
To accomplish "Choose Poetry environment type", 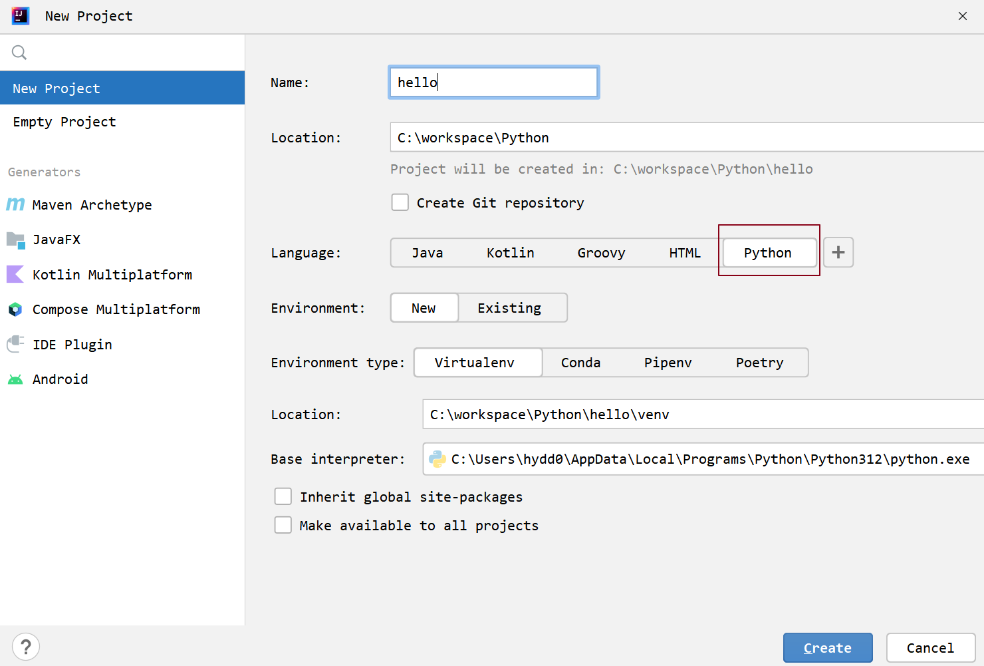I will pyautogui.click(x=760, y=363).
